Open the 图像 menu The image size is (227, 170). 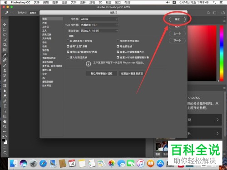point(55,2)
